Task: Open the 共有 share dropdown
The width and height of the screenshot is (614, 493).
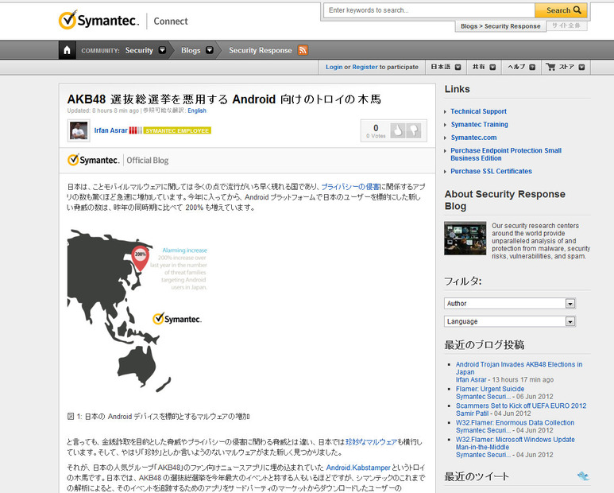Action: tap(484, 67)
